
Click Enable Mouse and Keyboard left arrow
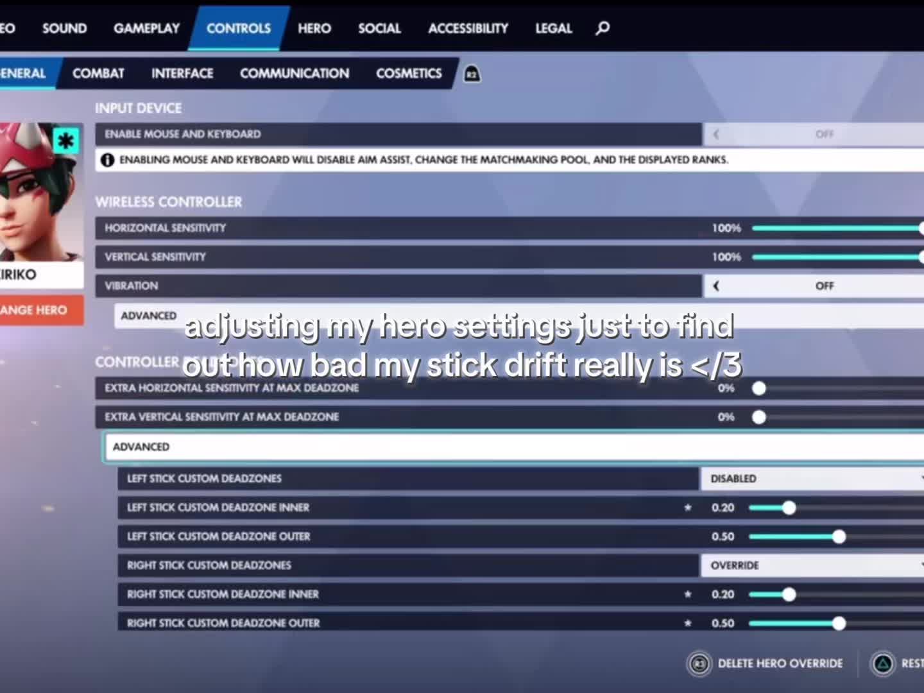[716, 134]
